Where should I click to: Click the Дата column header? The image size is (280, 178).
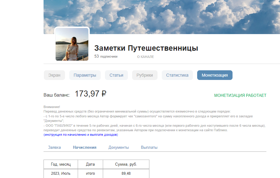pyautogui.click(x=90, y=164)
